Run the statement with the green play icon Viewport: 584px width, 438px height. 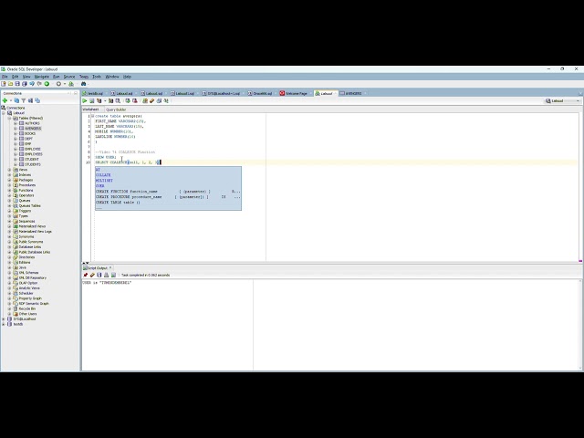point(85,101)
